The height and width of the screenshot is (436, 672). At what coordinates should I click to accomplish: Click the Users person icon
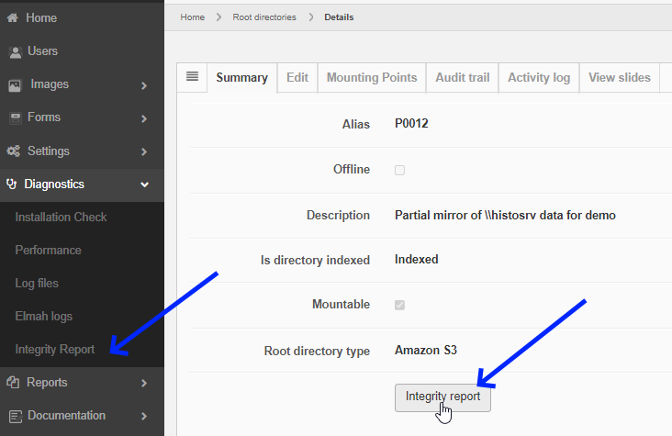coord(15,52)
